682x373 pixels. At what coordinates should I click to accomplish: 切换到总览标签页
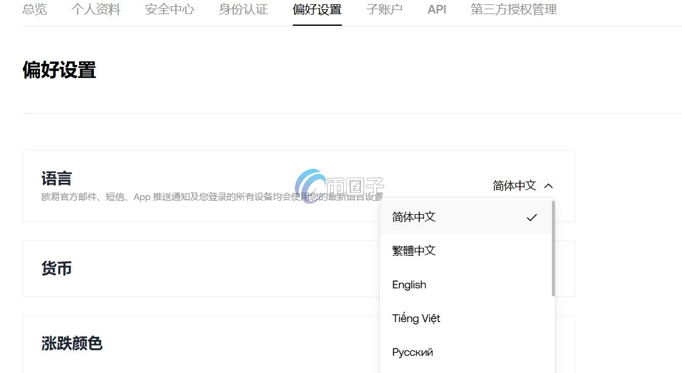(x=34, y=9)
